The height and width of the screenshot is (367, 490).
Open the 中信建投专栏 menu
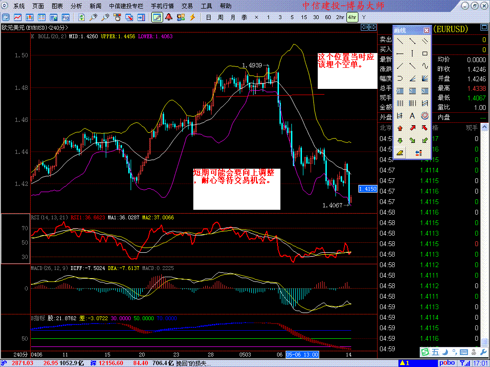pos(126,6)
